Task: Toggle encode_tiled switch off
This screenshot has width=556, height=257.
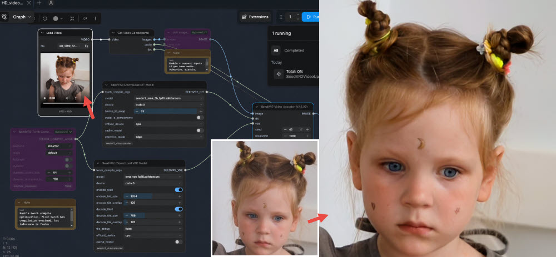Action: [179, 189]
